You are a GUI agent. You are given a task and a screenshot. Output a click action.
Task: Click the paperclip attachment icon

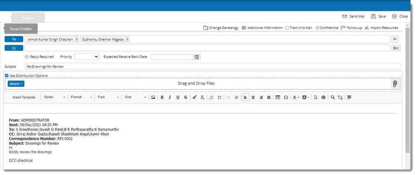point(395,83)
